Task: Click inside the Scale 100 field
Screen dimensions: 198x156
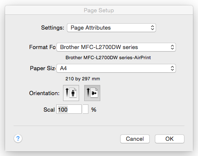Action: [x=69, y=109]
